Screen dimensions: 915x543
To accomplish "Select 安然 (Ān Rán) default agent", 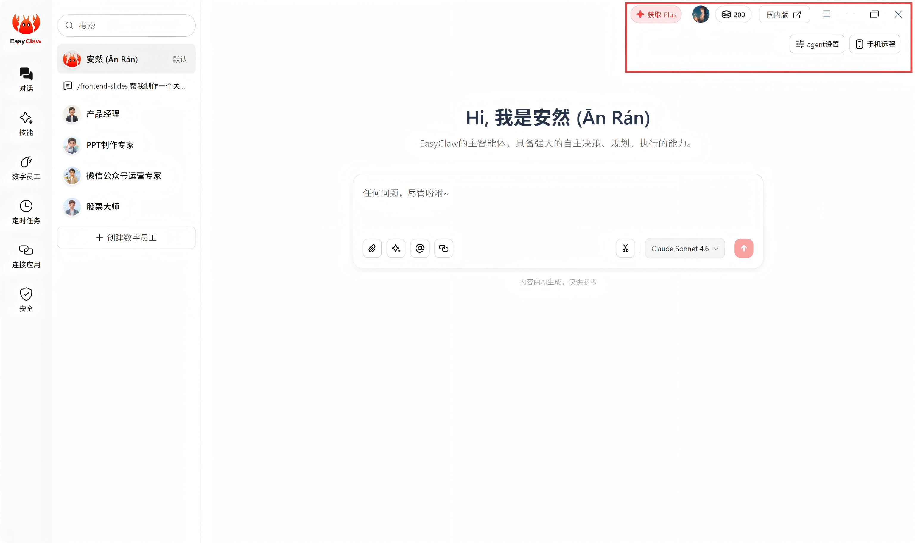I will tap(126, 59).
